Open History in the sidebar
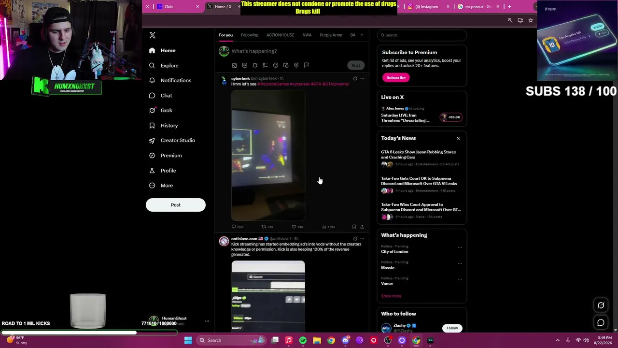The width and height of the screenshot is (618, 348). pos(164,125)
